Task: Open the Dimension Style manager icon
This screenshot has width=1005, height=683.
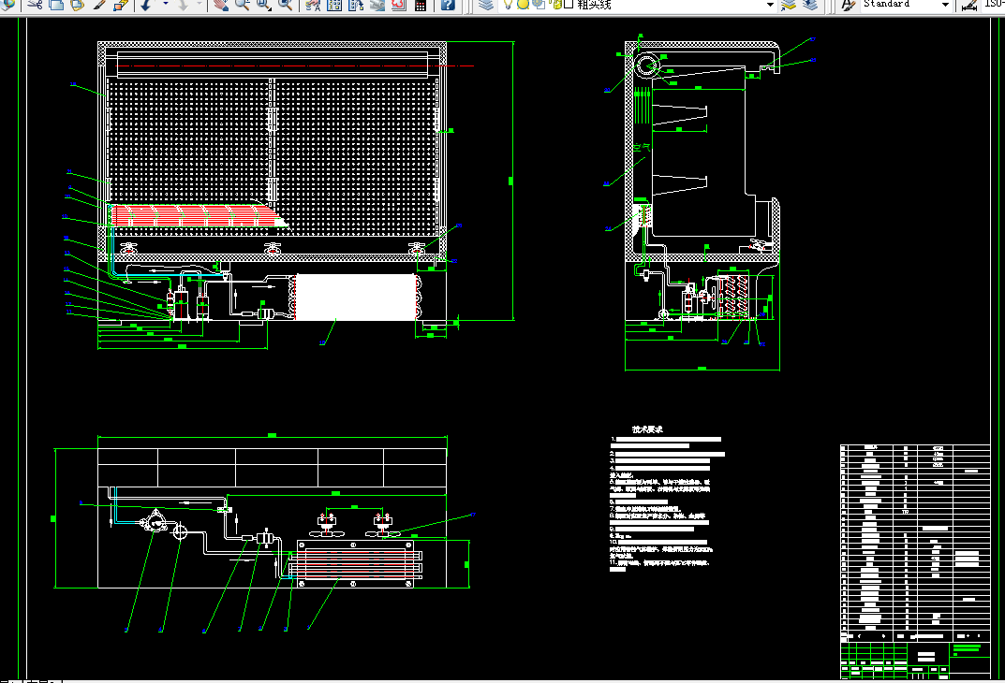Action: 969,5
